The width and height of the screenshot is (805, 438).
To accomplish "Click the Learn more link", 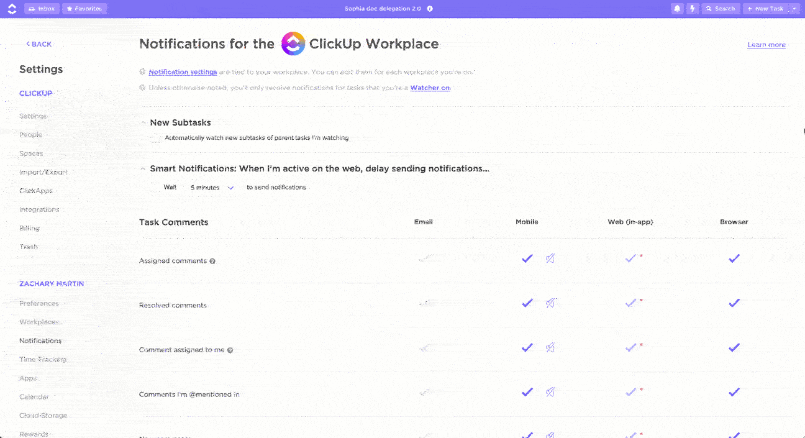I will point(766,45).
